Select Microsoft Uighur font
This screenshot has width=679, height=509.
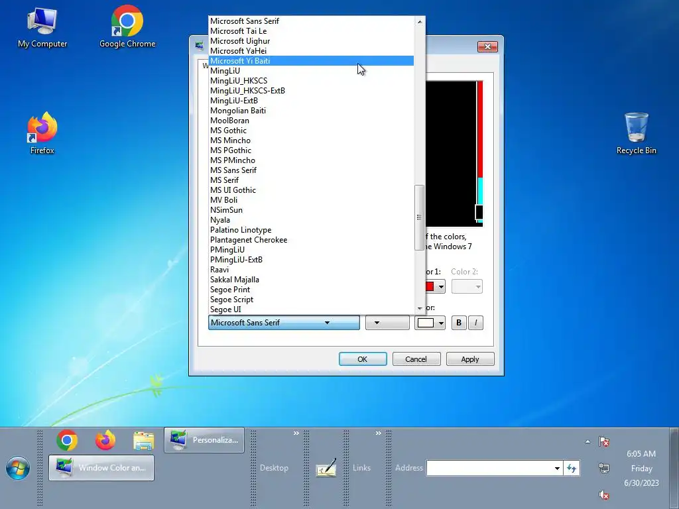[x=311, y=40]
